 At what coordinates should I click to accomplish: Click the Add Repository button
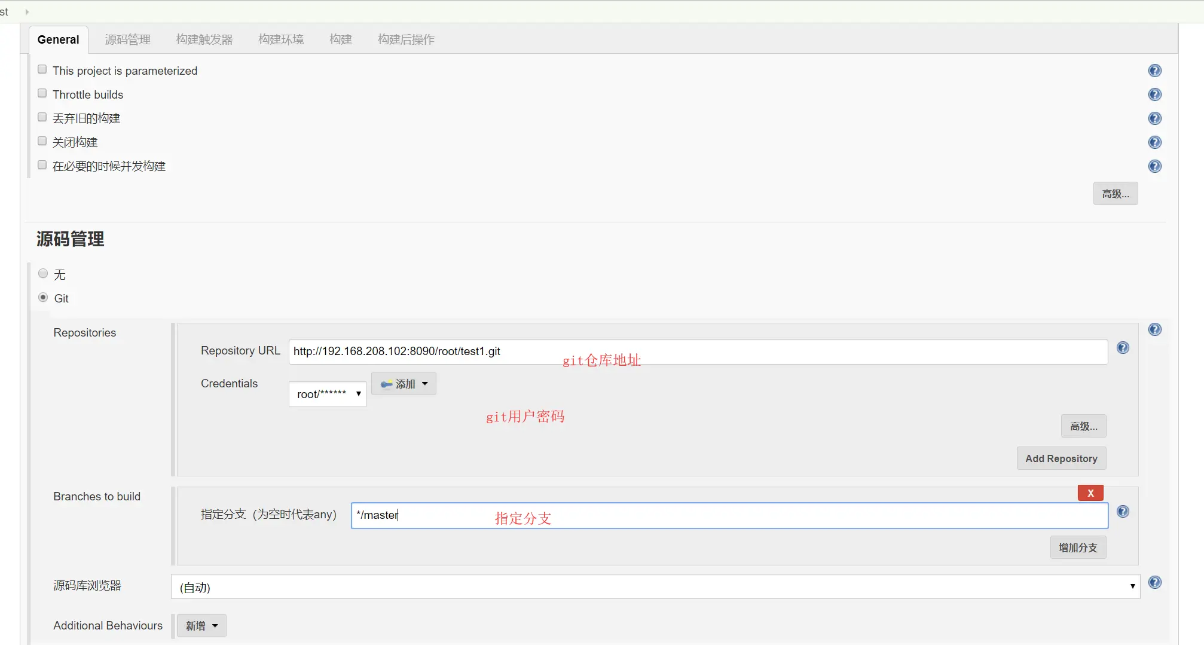coord(1061,458)
